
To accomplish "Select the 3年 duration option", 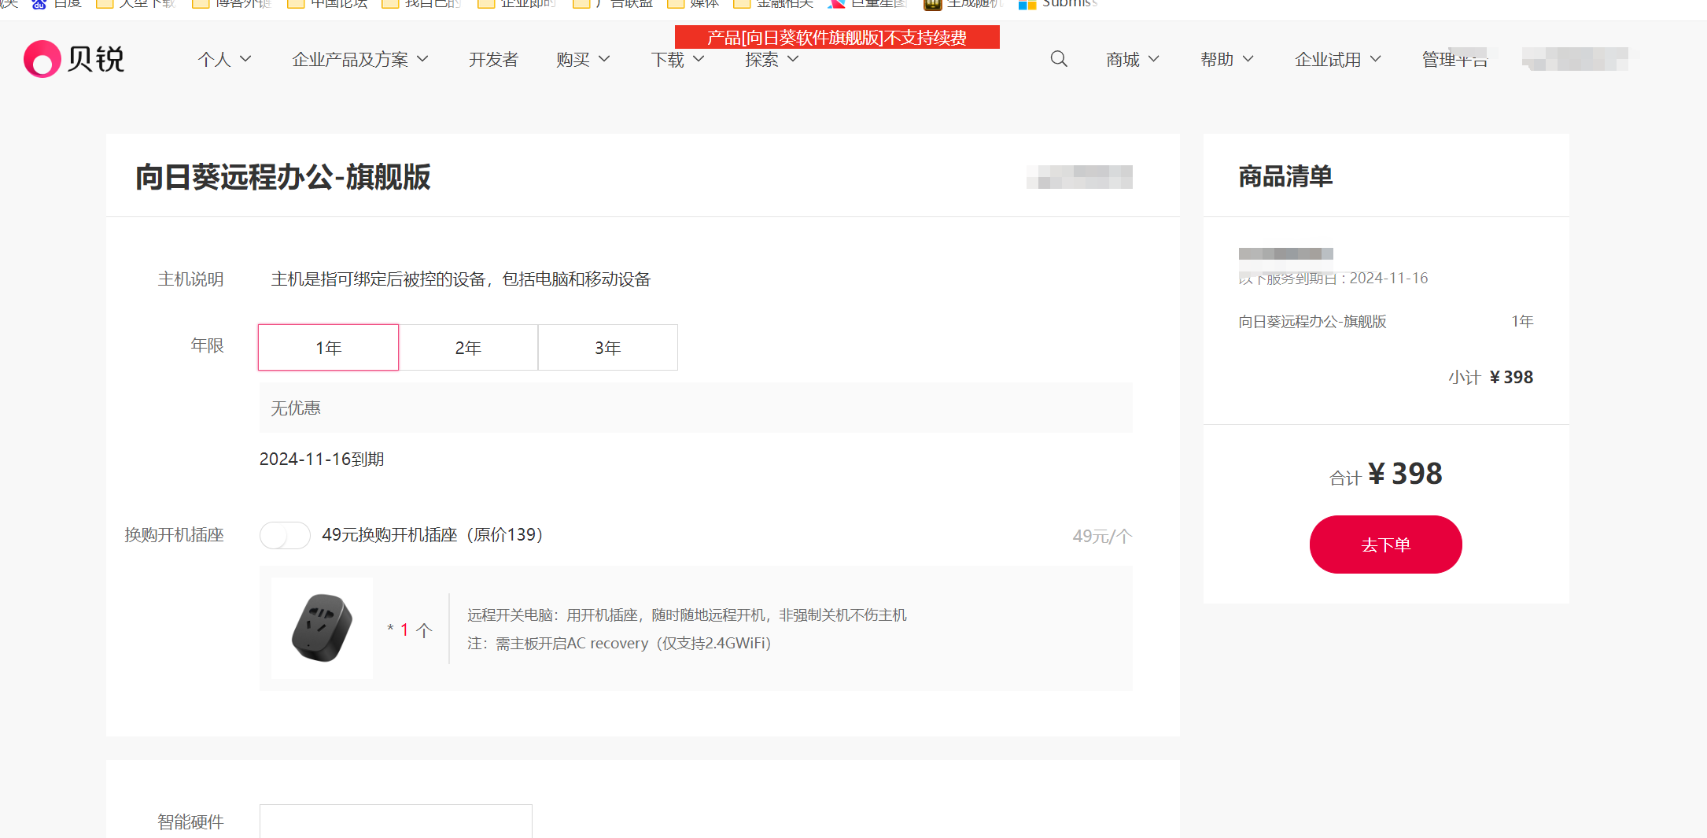I will [x=608, y=347].
